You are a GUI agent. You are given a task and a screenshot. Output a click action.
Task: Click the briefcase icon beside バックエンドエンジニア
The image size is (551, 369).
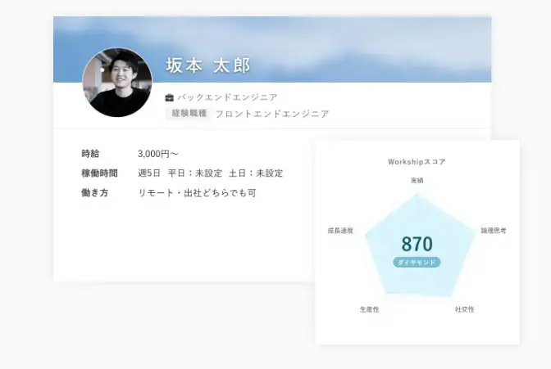[x=170, y=97]
